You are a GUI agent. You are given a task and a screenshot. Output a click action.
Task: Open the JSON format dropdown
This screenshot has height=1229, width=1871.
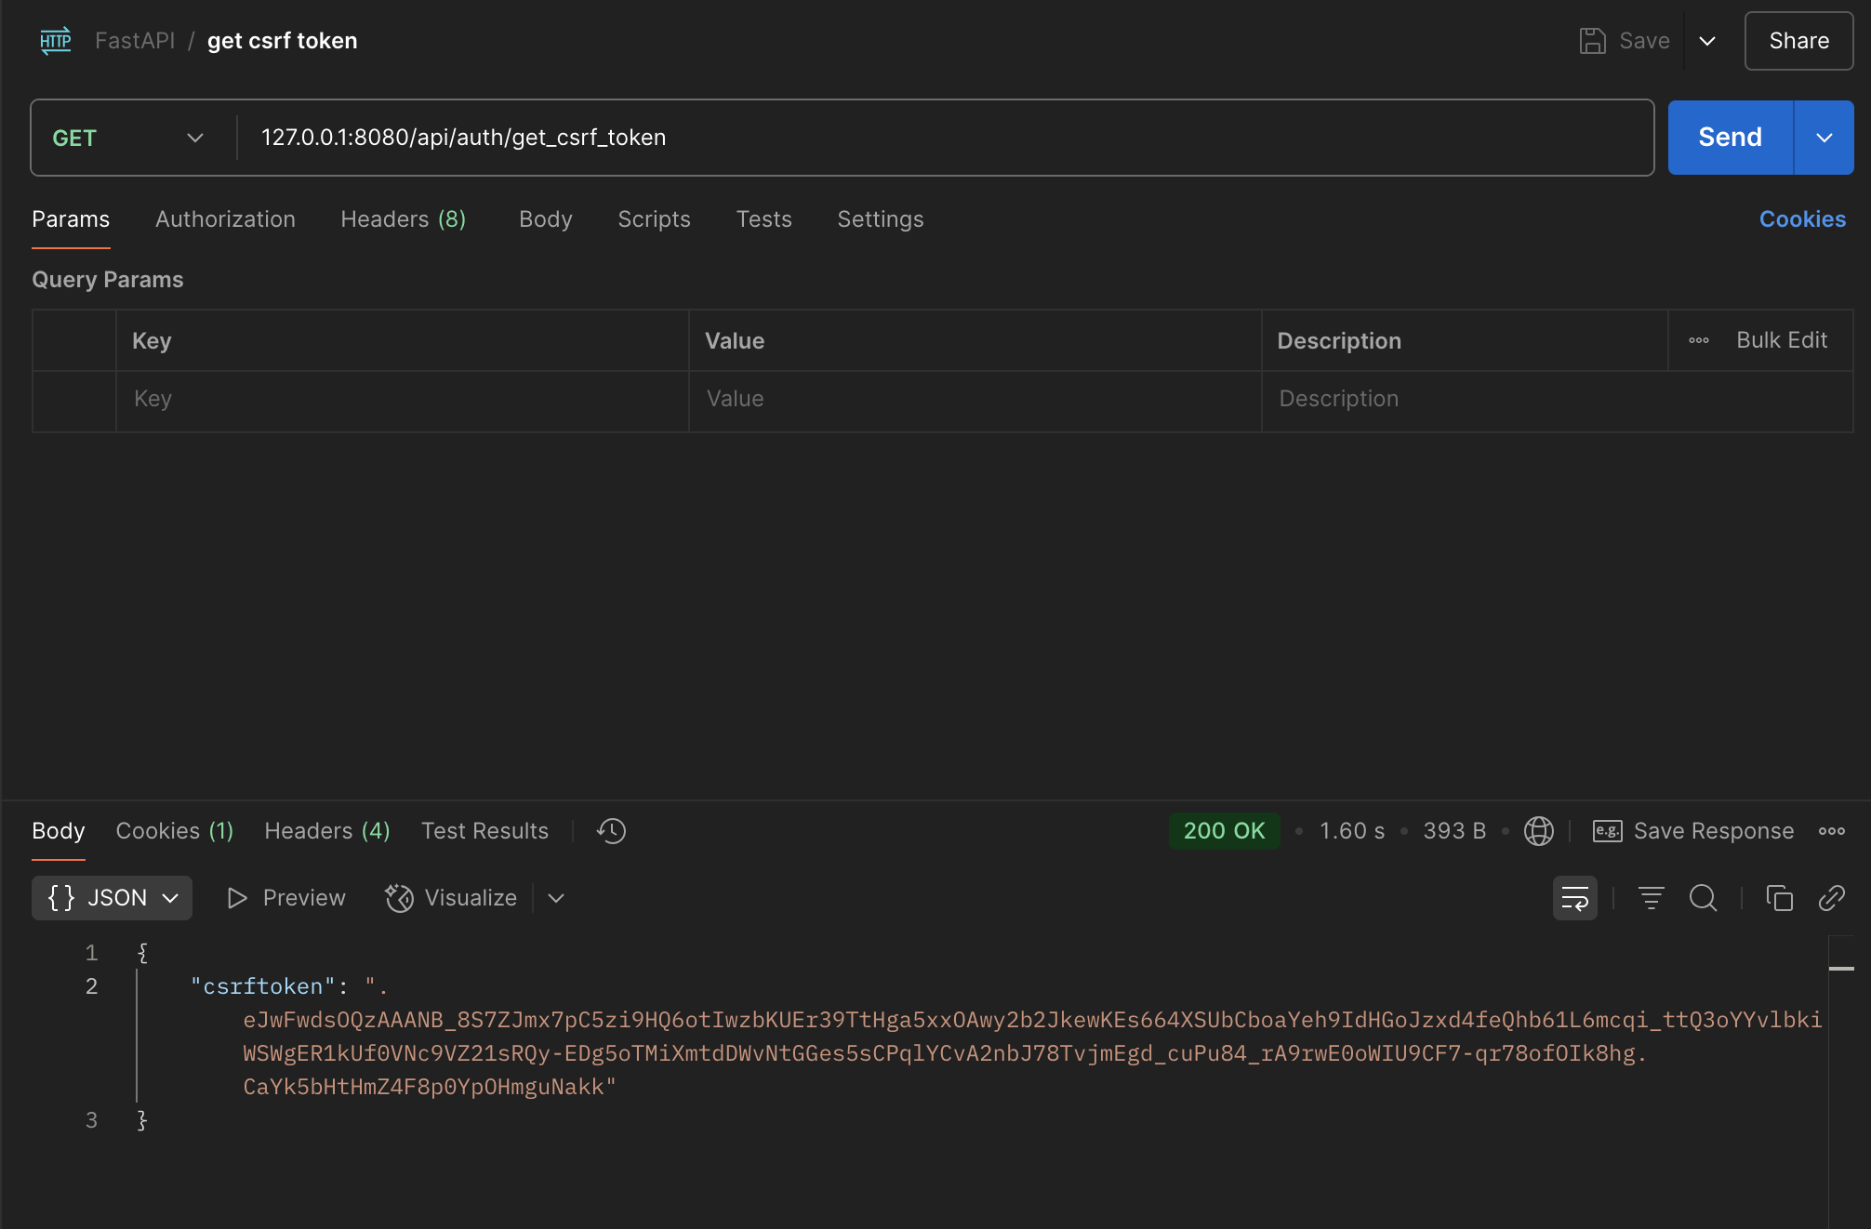(112, 898)
